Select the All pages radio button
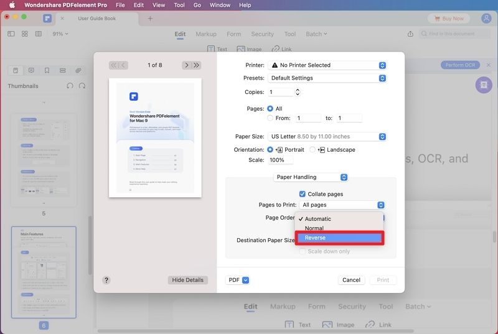The width and height of the screenshot is (498, 334). click(x=270, y=108)
